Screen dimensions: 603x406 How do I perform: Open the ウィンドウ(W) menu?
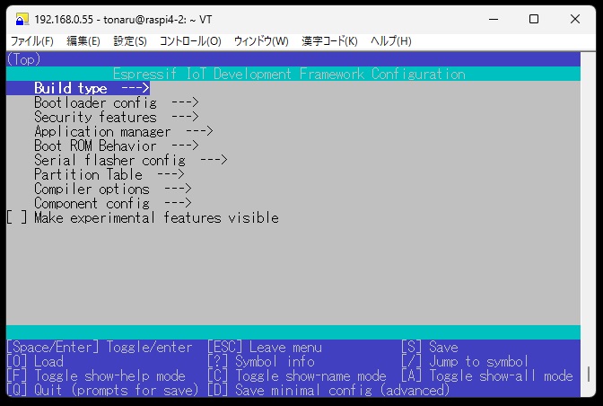(261, 41)
